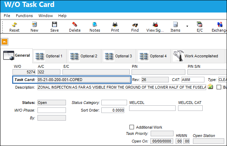Image resolution: width=227 pixels, height=146 pixels.
Task: Switch to the Optional 4 tab
Action: (153, 56)
